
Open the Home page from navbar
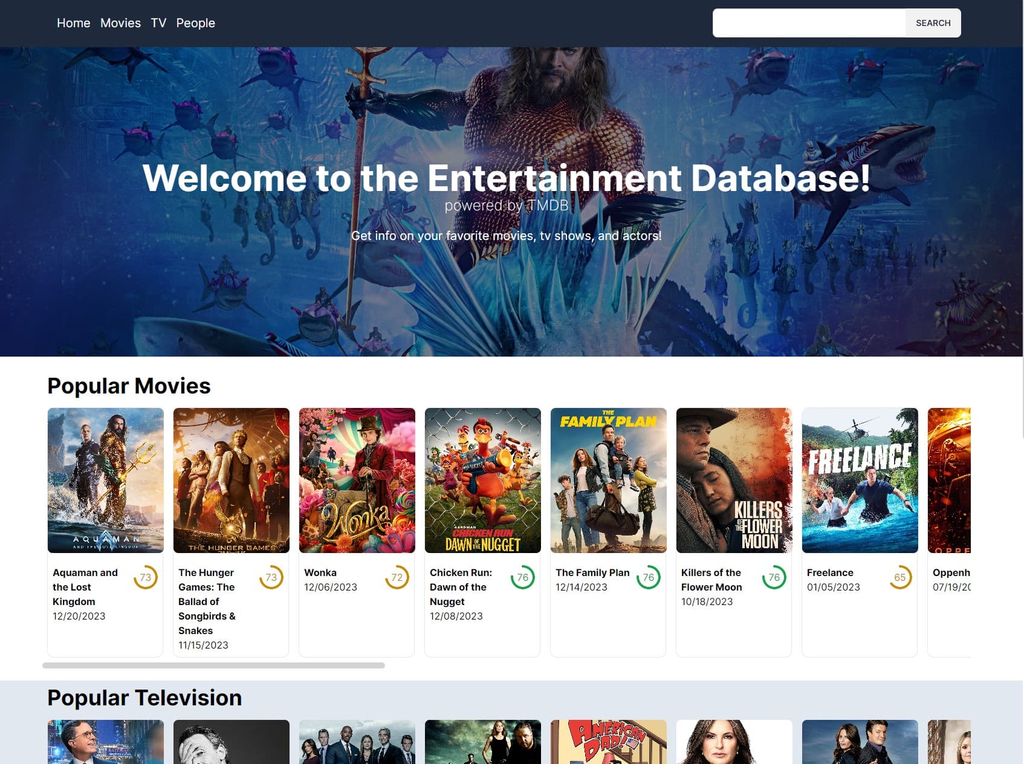73,23
